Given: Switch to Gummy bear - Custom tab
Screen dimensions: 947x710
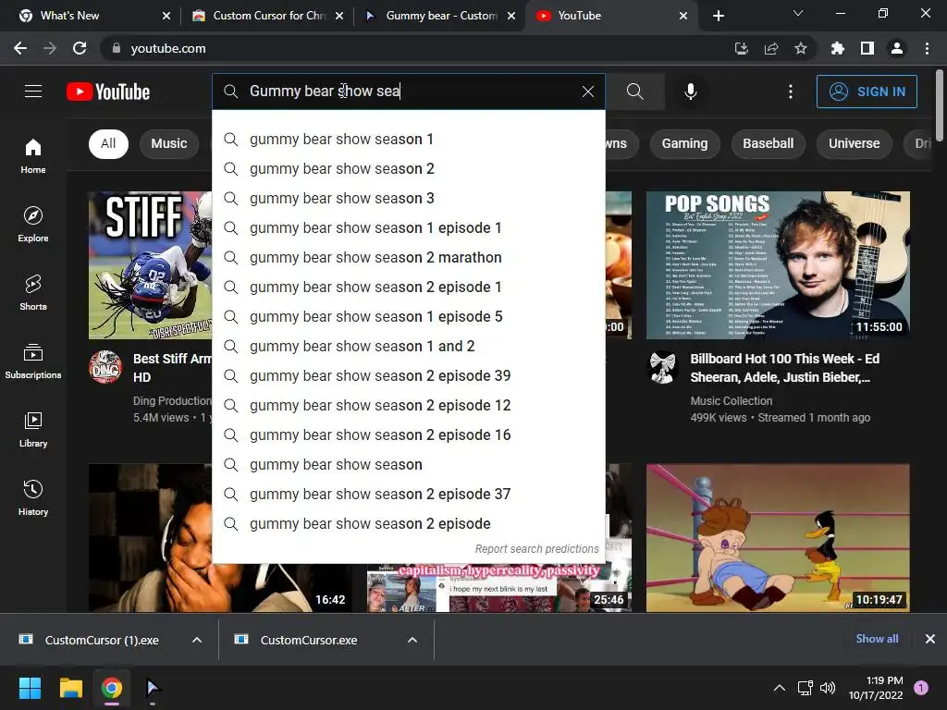Looking at the screenshot, I should click(x=439, y=16).
